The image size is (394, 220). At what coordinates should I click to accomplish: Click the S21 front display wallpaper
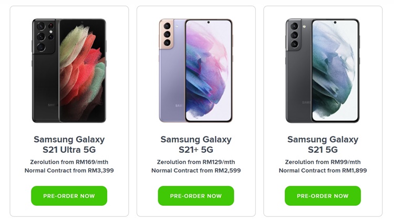335,70
